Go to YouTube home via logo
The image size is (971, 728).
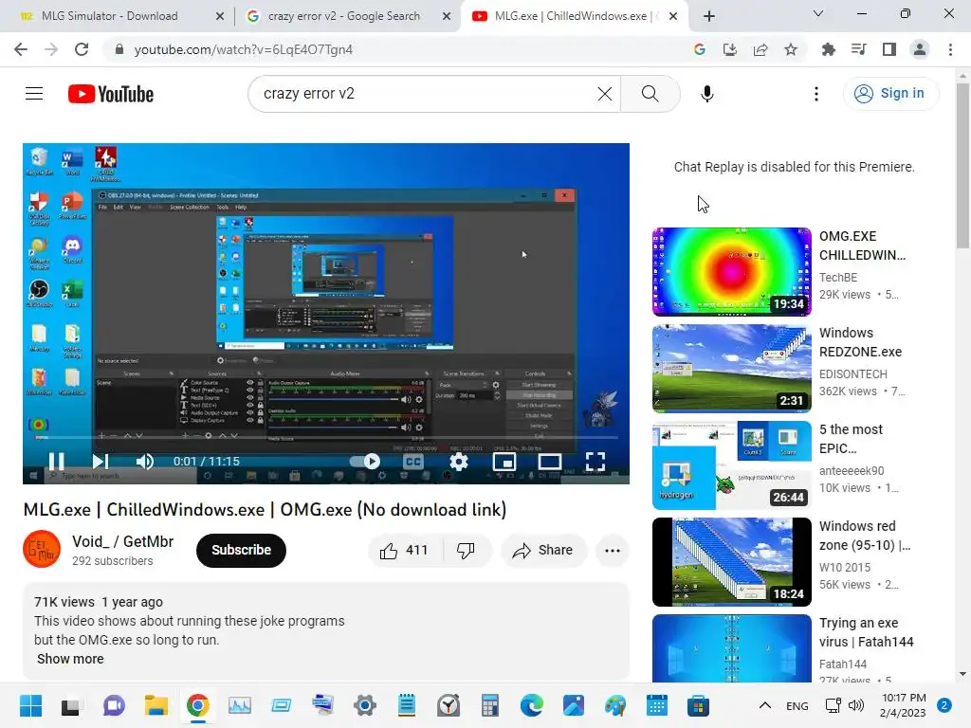pyautogui.click(x=111, y=94)
